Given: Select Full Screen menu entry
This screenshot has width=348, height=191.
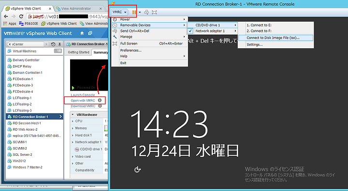Looking at the screenshot, I should pyautogui.click(x=149, y=43).
